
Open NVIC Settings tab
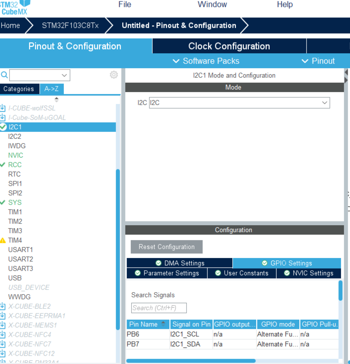(309, 273)
